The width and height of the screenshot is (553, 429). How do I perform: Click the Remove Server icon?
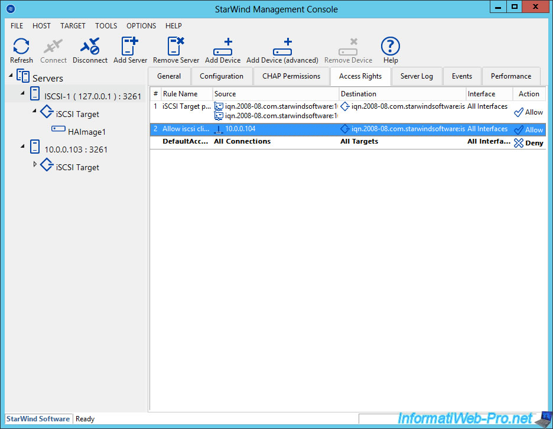176,47
